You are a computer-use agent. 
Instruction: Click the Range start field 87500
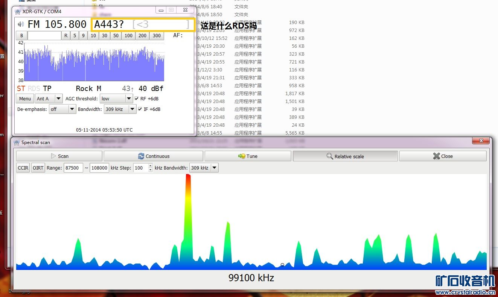(73, 168)
